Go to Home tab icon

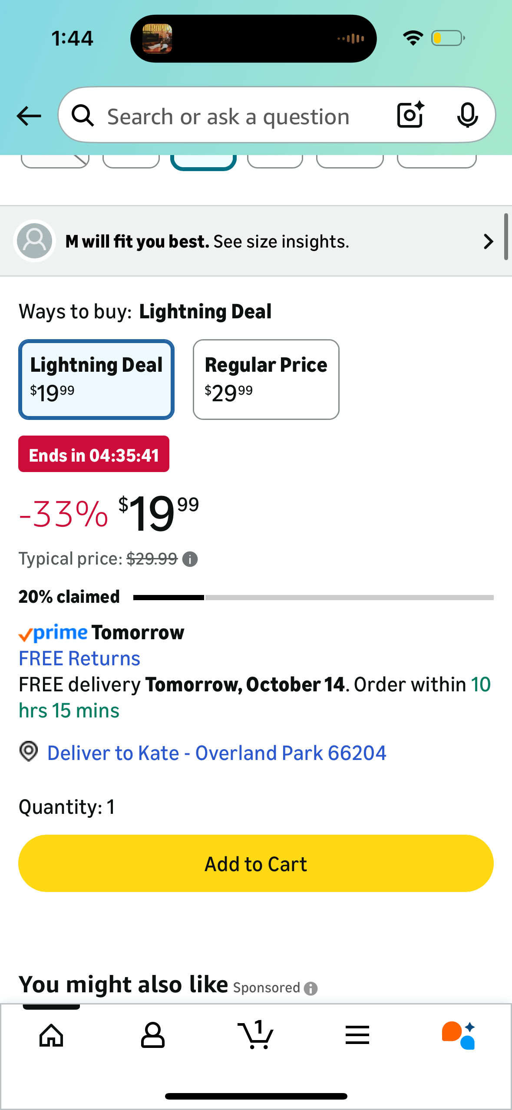[x=51, y=1035]
